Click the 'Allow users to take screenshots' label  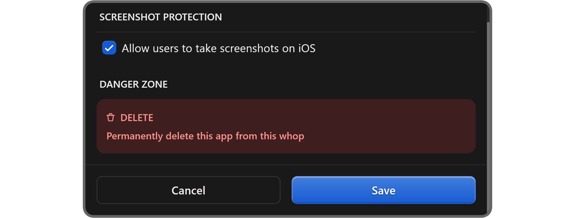[218, 48]
